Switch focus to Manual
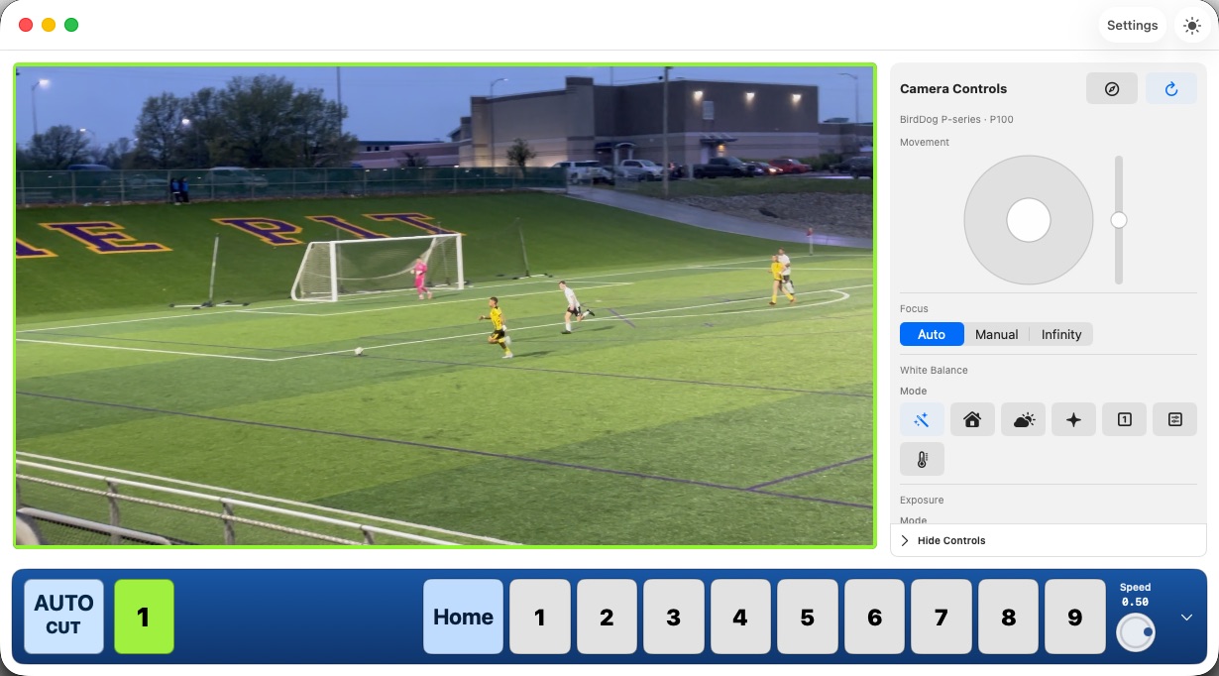Screen dimensions: 1219x676 995,334
